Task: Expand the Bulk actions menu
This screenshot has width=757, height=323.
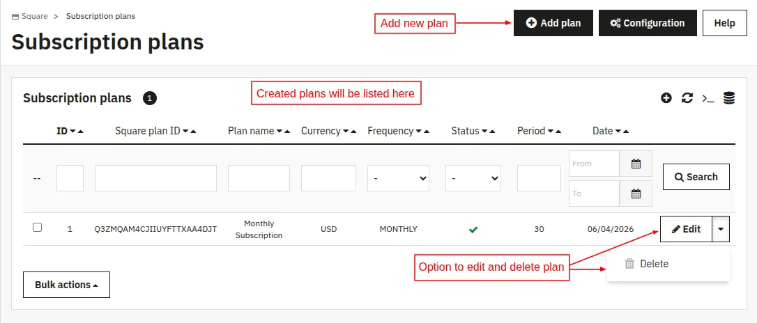Action: (67, 285)
